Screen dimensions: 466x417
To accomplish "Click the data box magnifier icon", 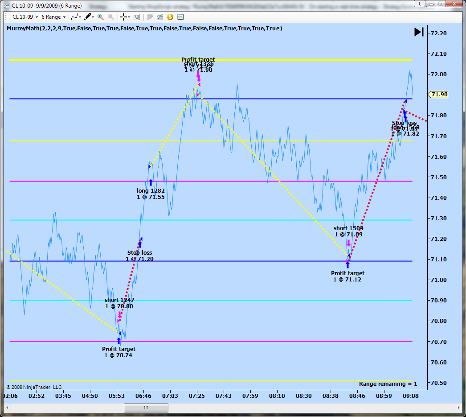I will 137,17.
